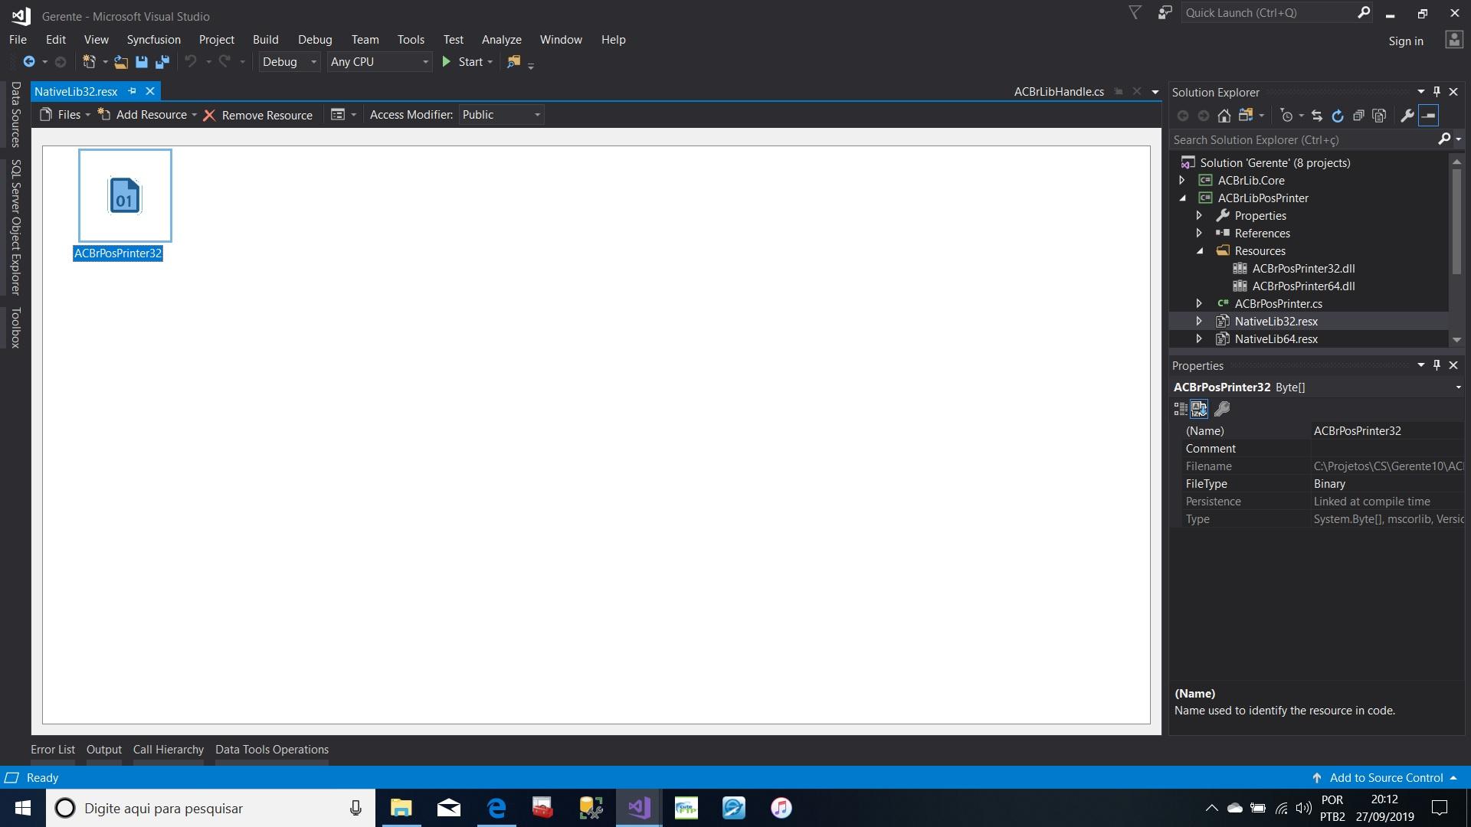Save the current file with Save icon
The height and width of the screenshot is (827, 1471).
pyautogui.click(x=142, y=62)
